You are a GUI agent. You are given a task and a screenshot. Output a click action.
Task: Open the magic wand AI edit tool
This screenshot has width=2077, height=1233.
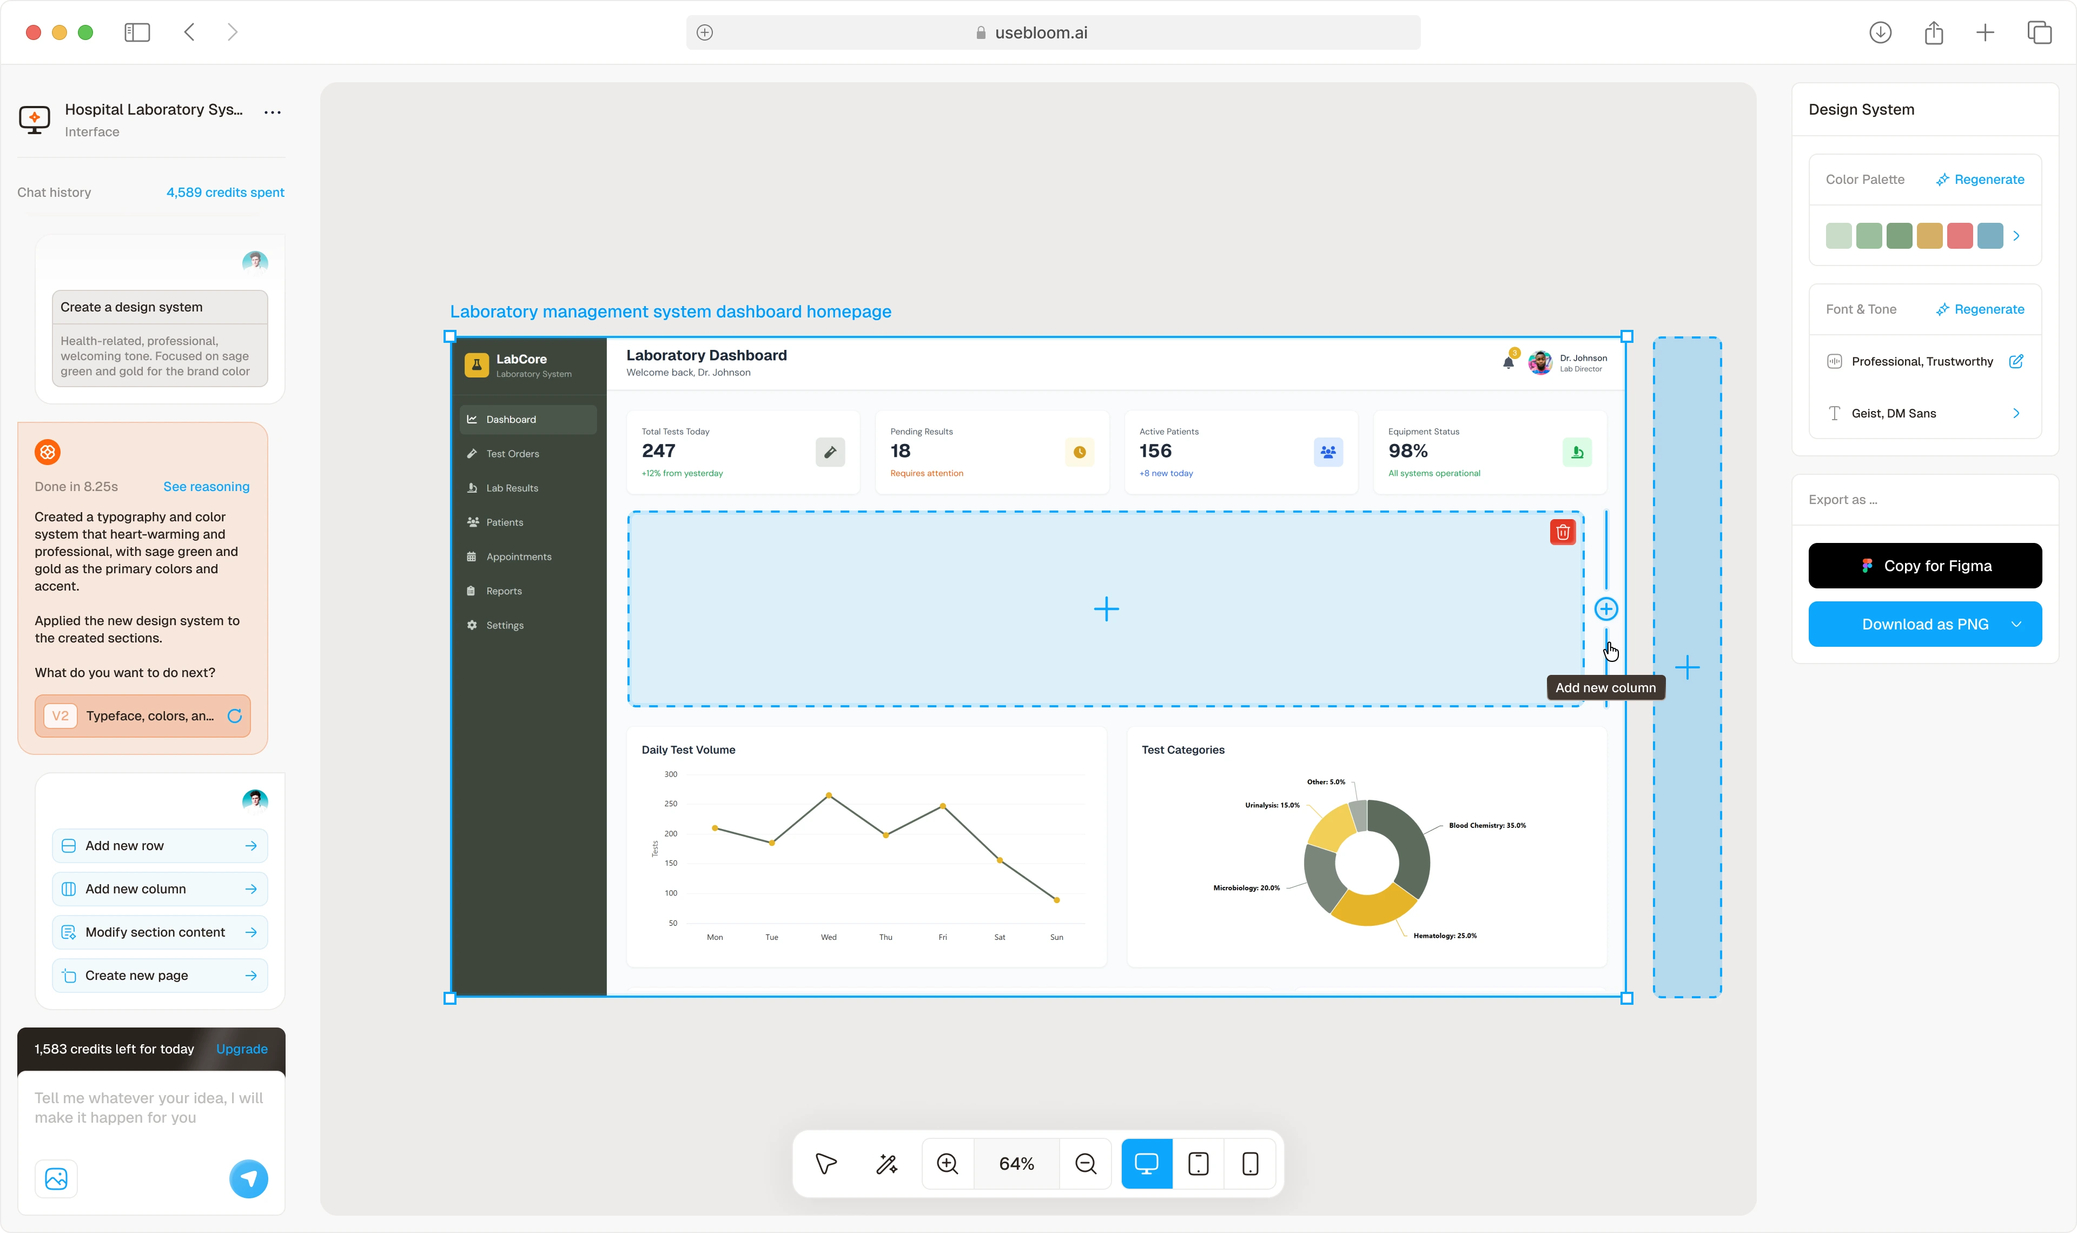(887, 1163)
